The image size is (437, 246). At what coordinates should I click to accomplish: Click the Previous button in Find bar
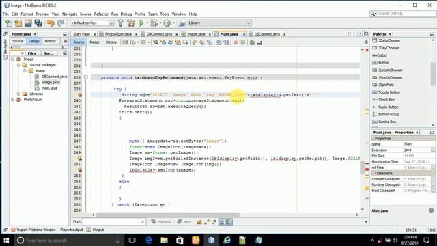point(161,222)
